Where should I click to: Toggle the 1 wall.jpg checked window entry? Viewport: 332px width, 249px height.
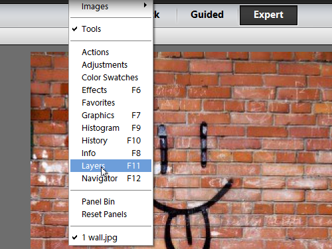111,238
